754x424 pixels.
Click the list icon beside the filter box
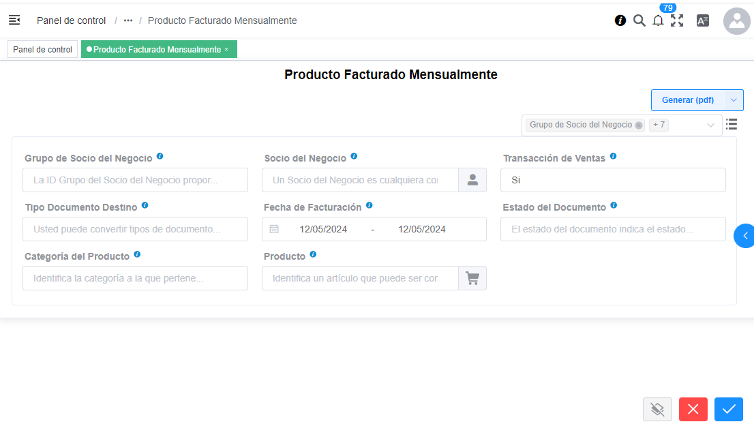point(732,124)
